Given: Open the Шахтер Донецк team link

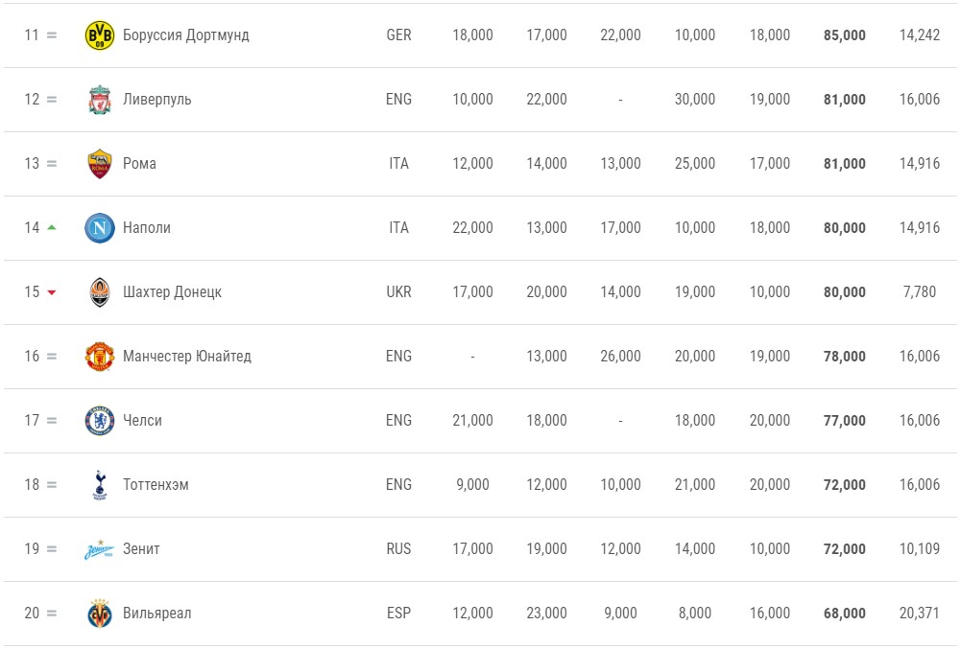Looking at the screenshot, I should (x=172, y=291).
